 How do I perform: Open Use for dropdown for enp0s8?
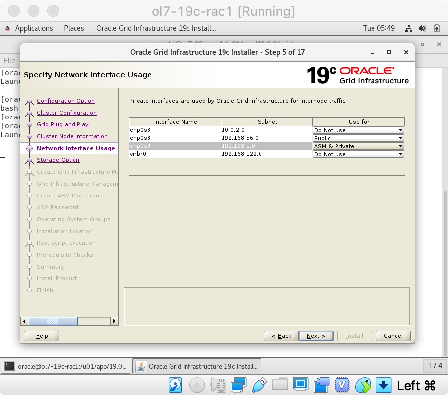(358, 138)
